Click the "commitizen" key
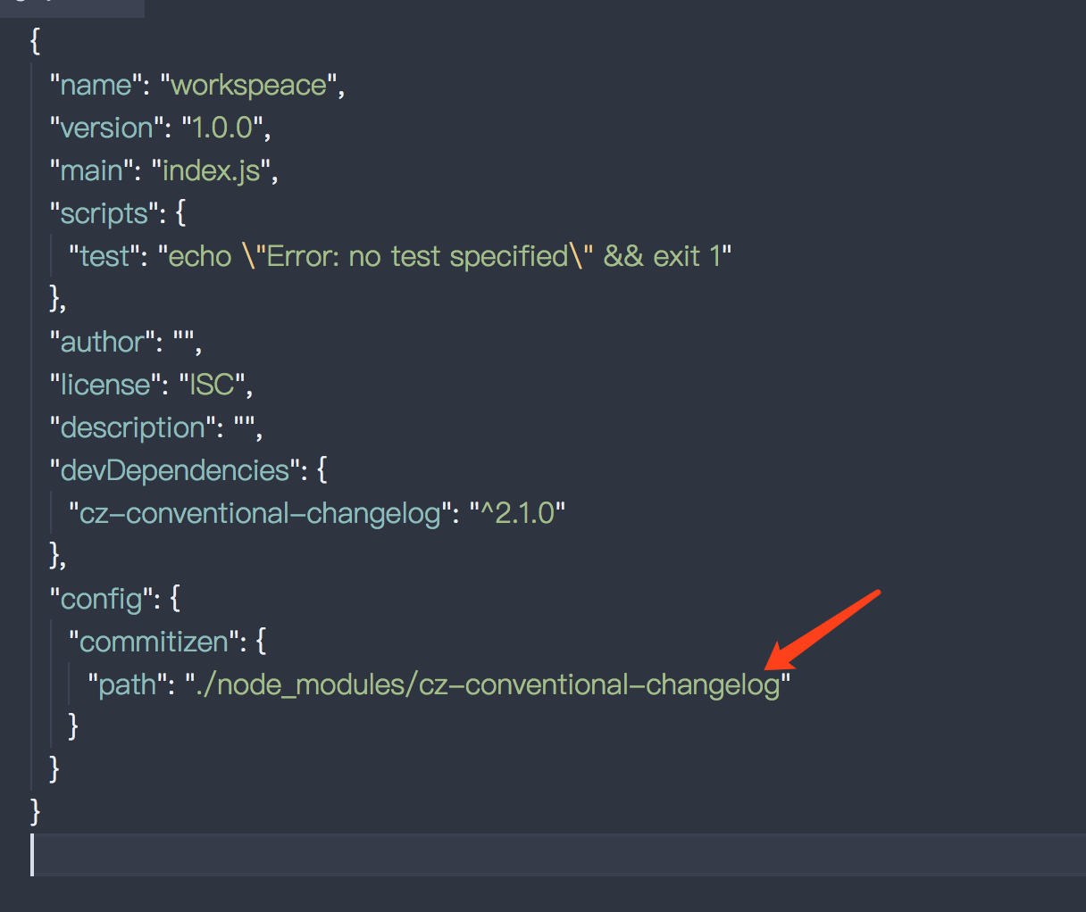 [152, 641]
